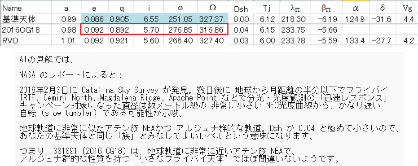
Task: Select column header 'q'
Action: [x=121, y=8]
